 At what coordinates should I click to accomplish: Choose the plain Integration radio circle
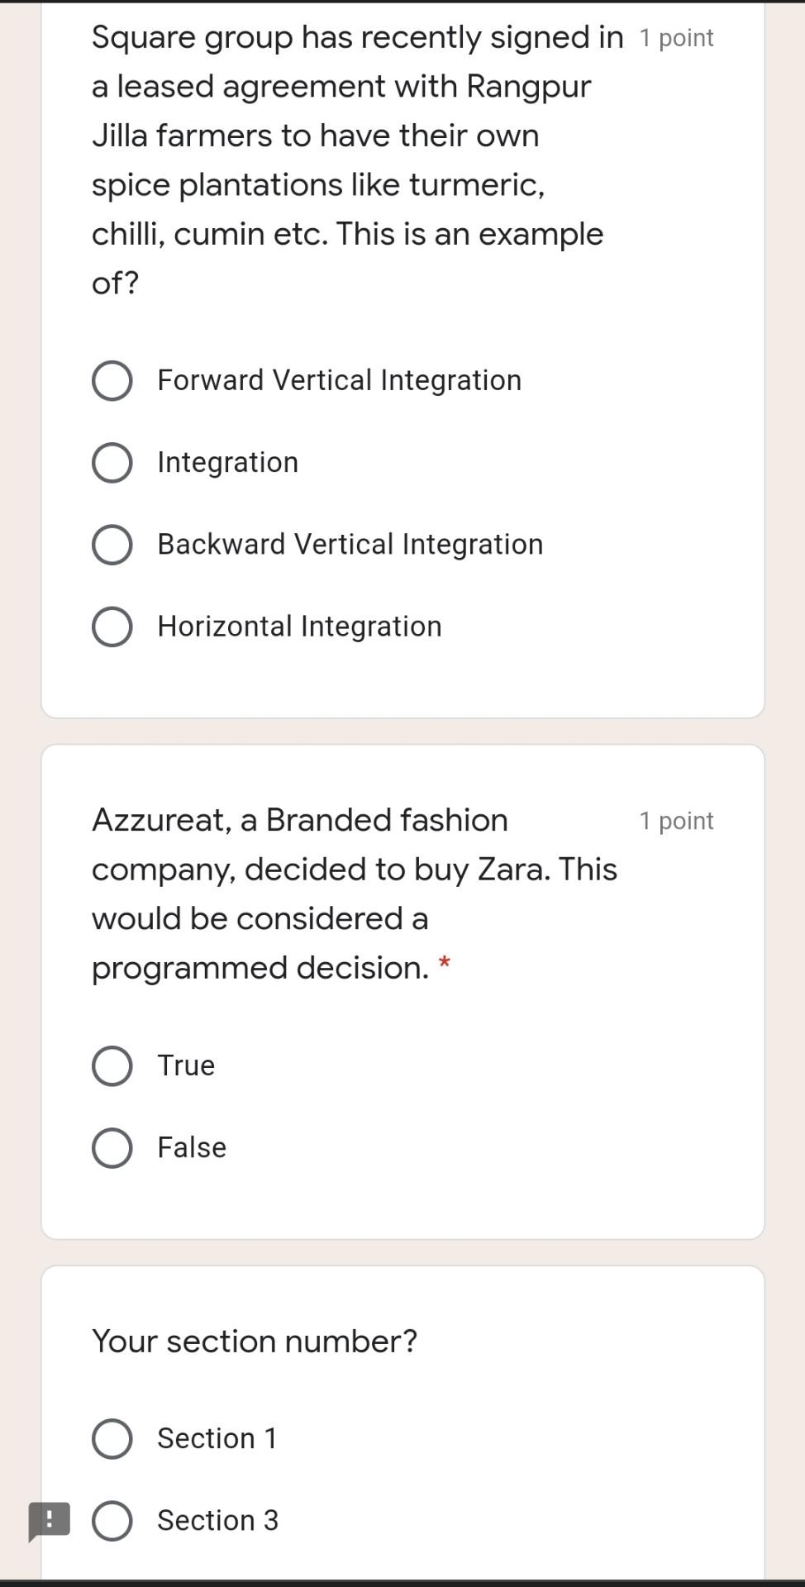click(112, 462)
